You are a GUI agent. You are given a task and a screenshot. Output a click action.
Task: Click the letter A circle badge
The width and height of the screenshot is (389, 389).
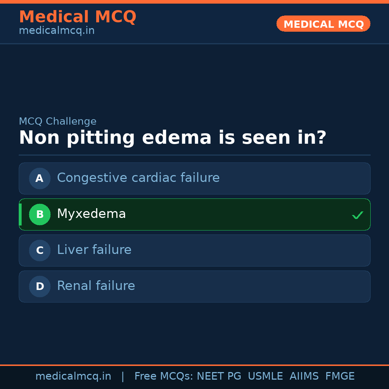[40, 178]
